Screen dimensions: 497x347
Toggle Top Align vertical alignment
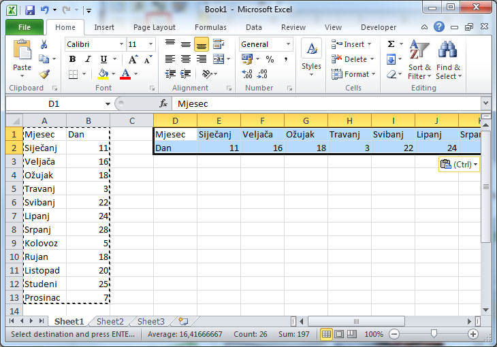point(170,44)
